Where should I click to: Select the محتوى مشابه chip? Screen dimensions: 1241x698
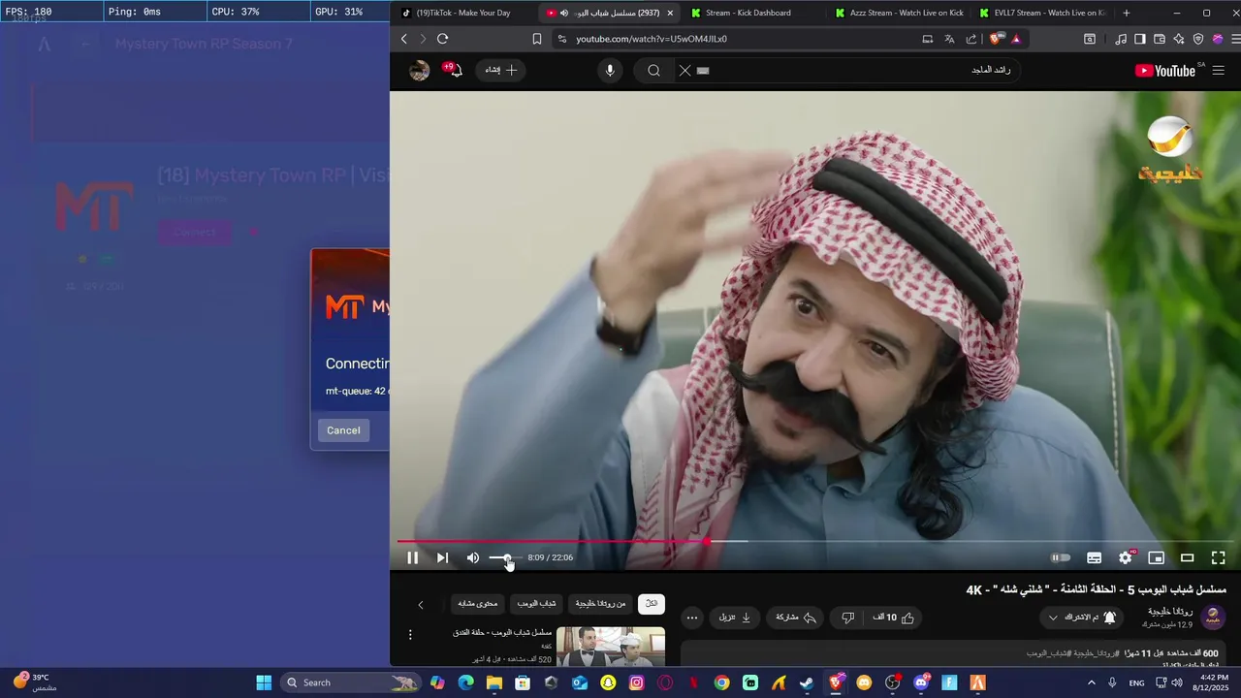[478, 604]
